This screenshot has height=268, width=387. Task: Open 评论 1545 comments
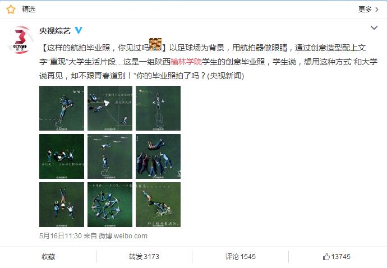241,257
